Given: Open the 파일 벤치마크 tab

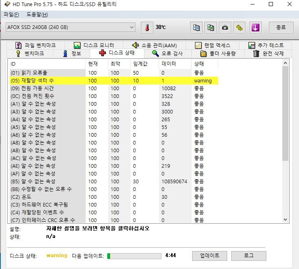Looking at the screenshot, I should (35, 45).
